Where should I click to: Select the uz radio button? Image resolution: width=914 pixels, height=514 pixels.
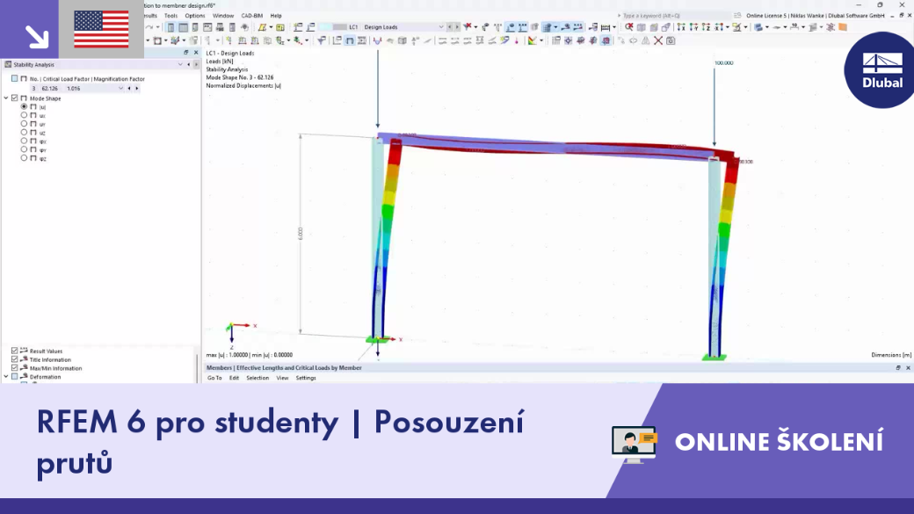tap(24, 133)
